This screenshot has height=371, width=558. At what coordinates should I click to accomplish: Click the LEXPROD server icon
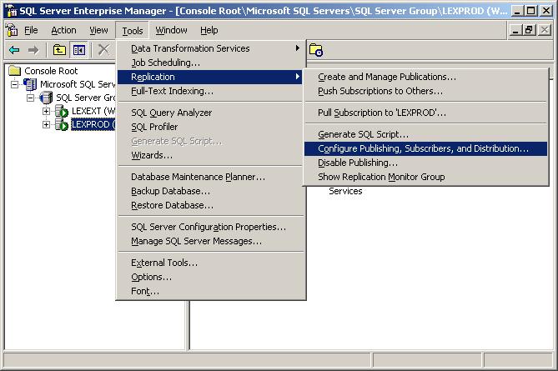click(61, 124)
